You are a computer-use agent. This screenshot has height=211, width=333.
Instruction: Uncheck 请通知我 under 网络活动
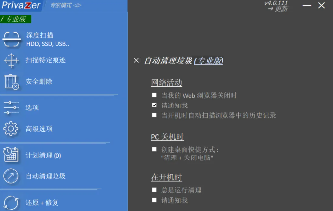pos(154,105)
